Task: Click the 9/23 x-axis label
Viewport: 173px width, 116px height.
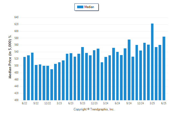Action: (x=82, y=103)
